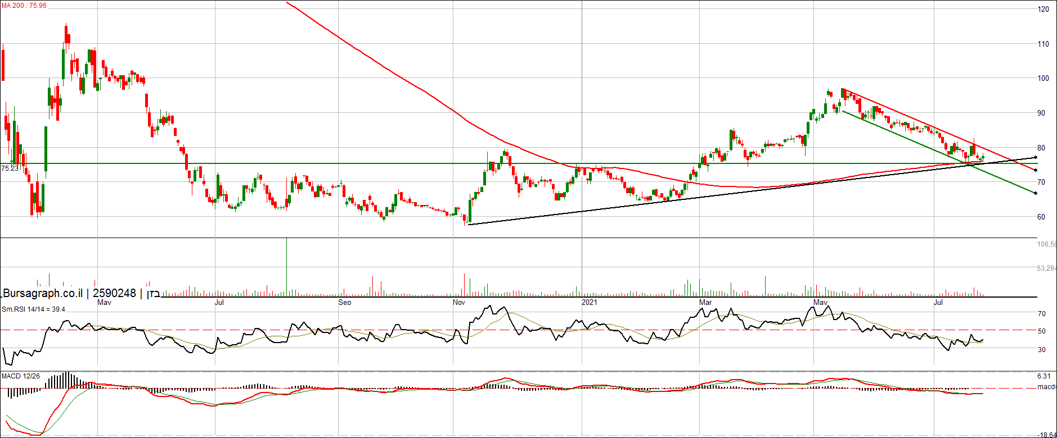Click the 75.23 price label on left
The height and width of the screenshot is (438, 1057).
pos(10,168)
